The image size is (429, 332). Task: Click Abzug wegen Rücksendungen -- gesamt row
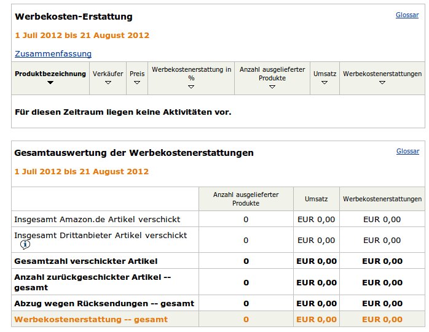[218, 303]
